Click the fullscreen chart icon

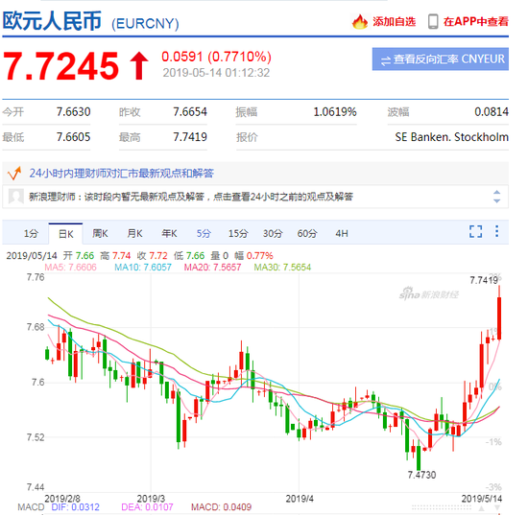click(475, 231)
